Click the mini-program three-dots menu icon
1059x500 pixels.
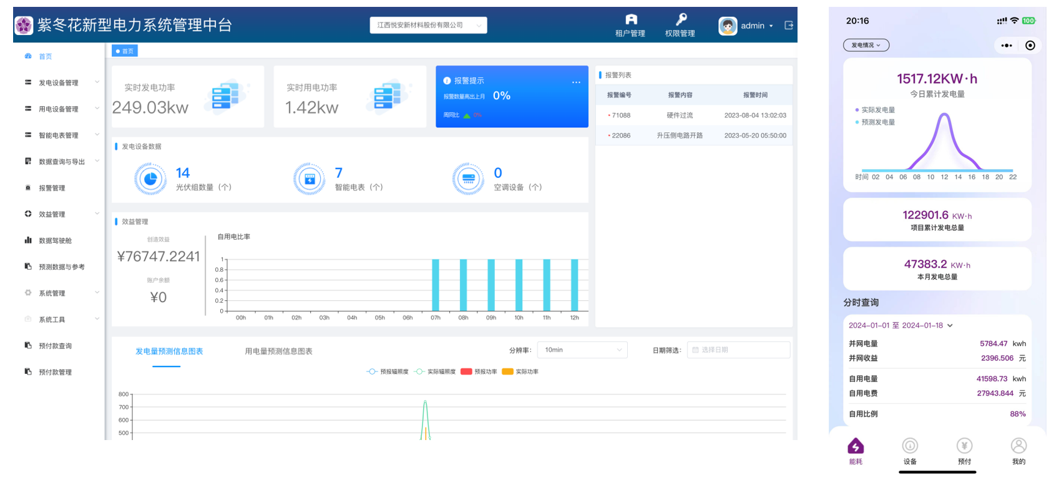point(1006,46)
